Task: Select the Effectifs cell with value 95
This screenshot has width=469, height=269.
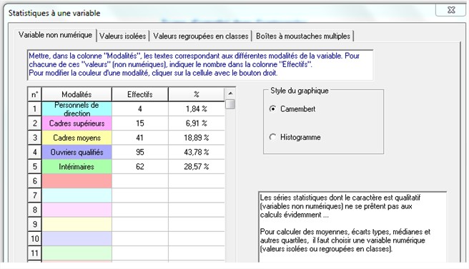Action: (140, 152)
